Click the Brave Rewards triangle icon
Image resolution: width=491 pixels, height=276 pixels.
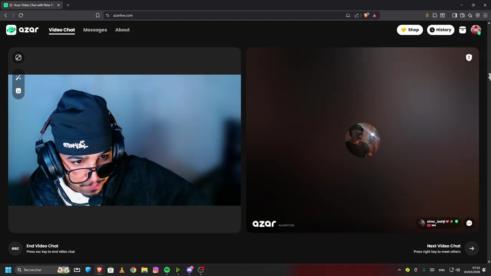click(374, 15)
